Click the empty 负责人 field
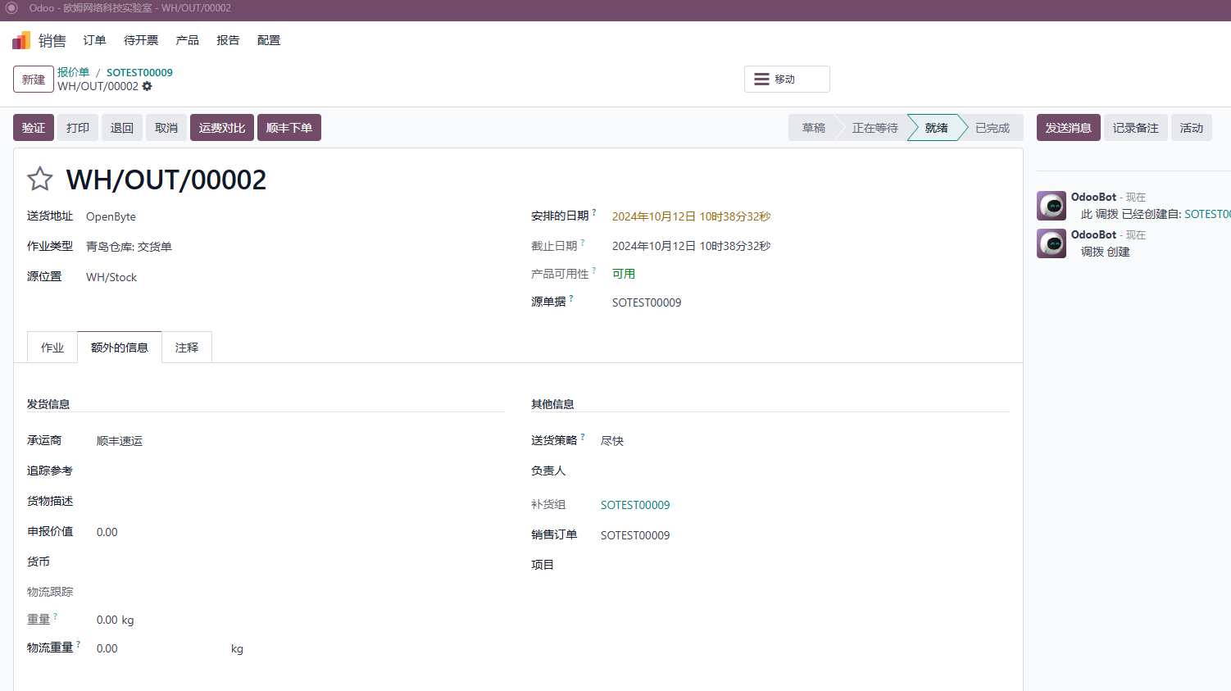1231x691 pixels. tap(805, 471)
